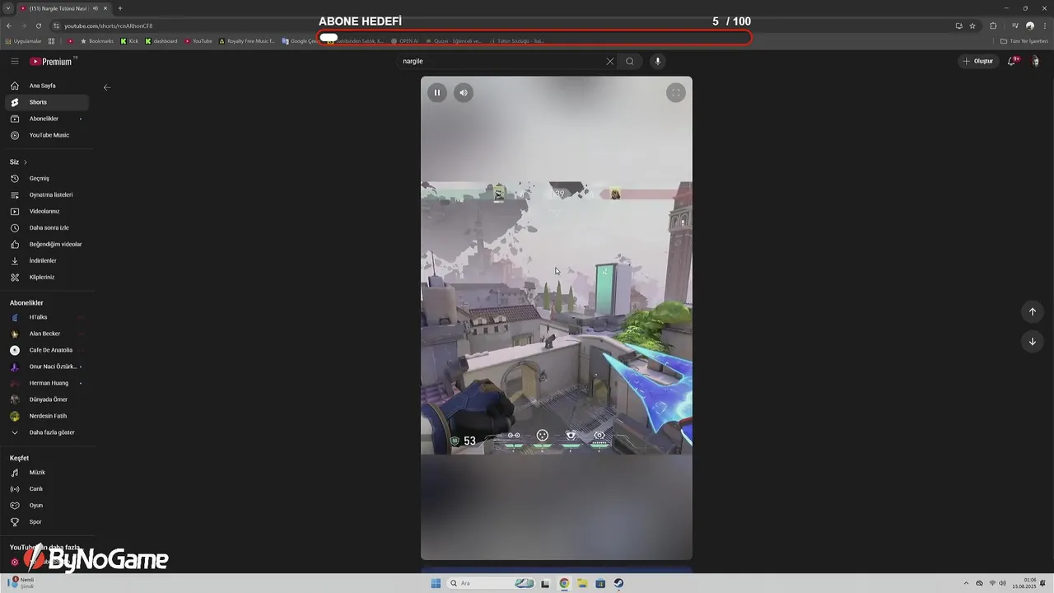Start voice search with microphone
Image resolution: width=1054 pixels, height=593 pixels.
click(657, 61)
